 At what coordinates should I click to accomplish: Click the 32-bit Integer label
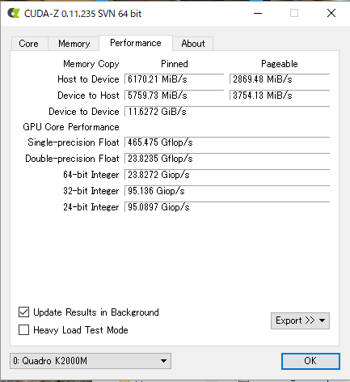[91, 191]
